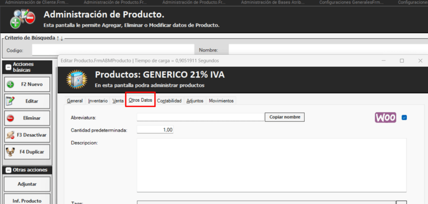Click the red minus icon on Eliminar
Viewport: 428px width, 204px height.
click(x=10, y=118)
